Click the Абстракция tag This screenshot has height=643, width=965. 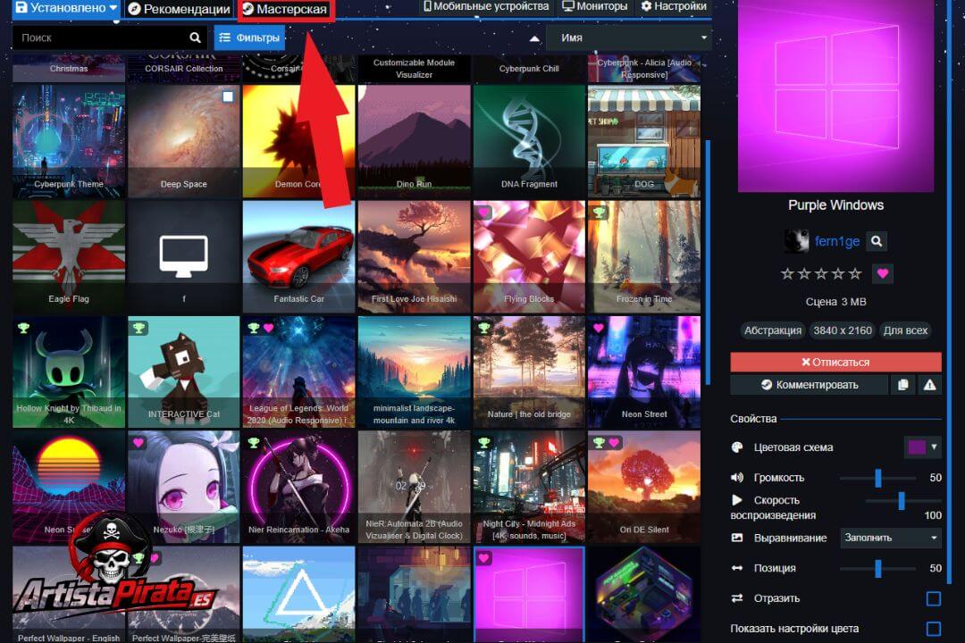[773, 330]
